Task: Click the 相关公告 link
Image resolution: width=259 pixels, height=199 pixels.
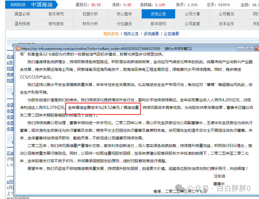Action: click(131, 34)
